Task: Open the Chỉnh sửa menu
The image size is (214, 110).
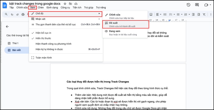Action: coord(22,8)
